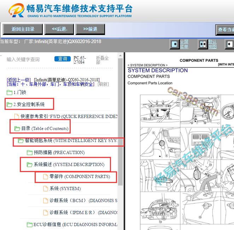Click the 零部件 COMPONENT PARTS document icon

46,177
